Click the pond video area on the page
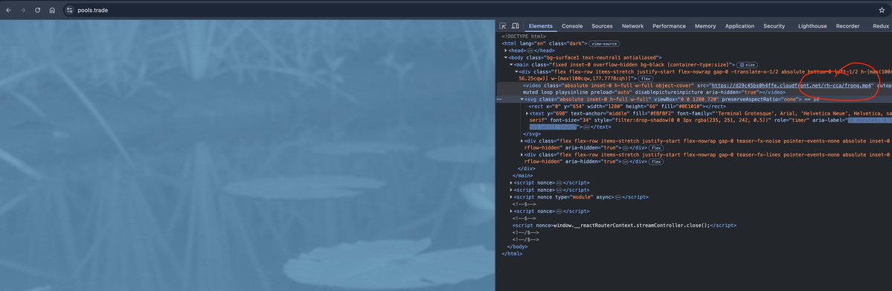 click(248, 156)
